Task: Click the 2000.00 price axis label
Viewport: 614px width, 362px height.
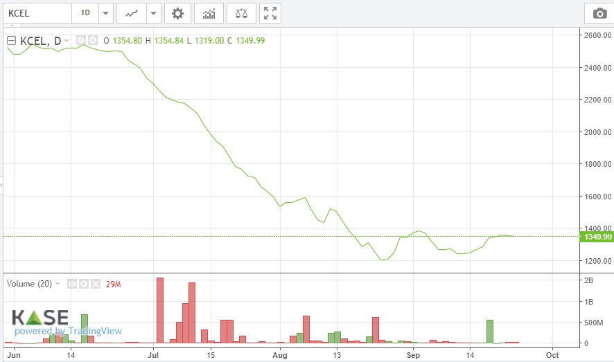Action: tap(597, 132)
